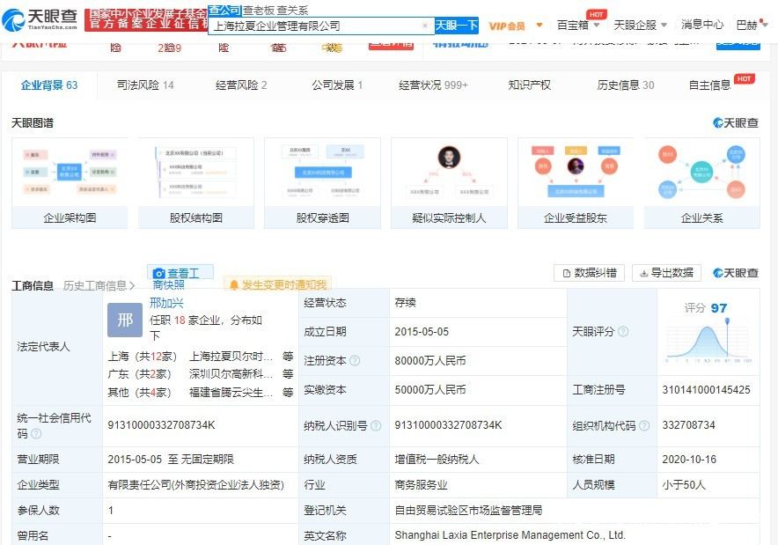Click the help icon beside 组织机构代码
The width and height of the screenshot is (778, 545).
click(x=644, y=425)
